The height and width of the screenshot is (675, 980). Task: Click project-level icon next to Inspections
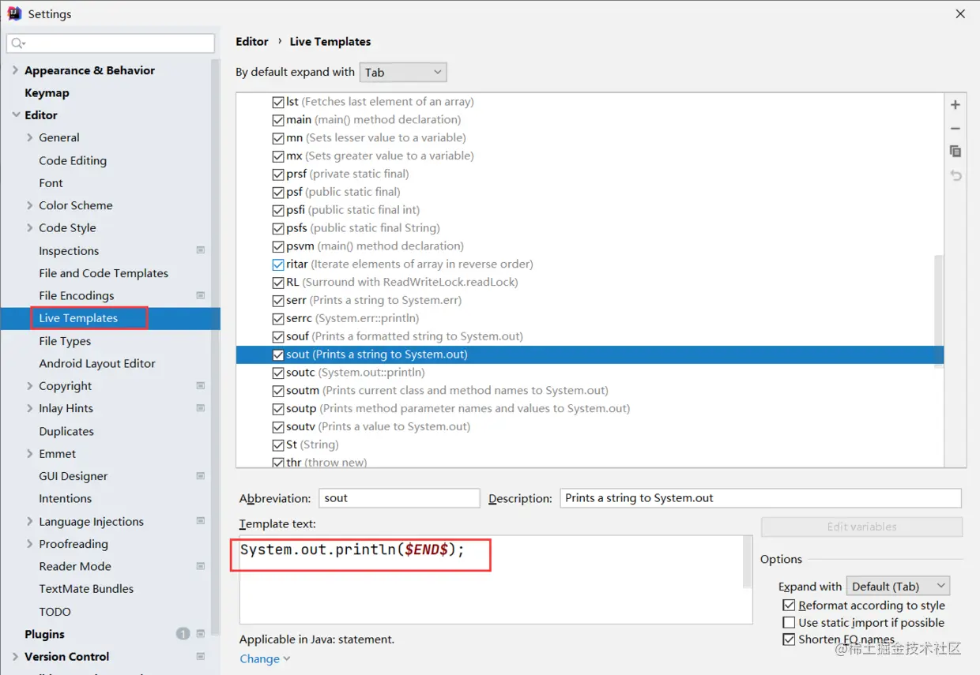(x=201, y=250)
